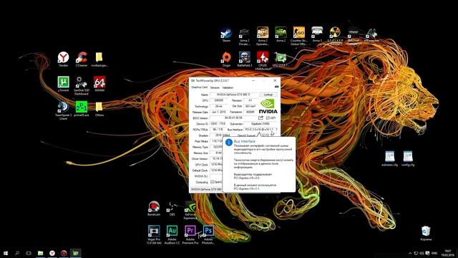Screen dimensions: 458x258
Task: Open the OBS desktop shortcut
Action: 172,209
